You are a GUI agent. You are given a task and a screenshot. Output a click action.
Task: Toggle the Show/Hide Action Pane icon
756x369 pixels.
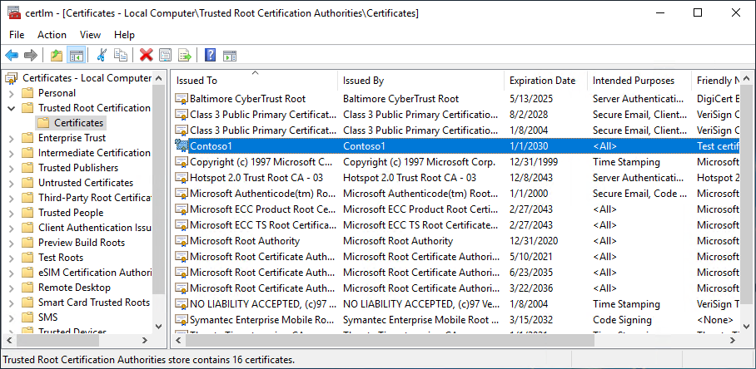(x=229, y=56)
